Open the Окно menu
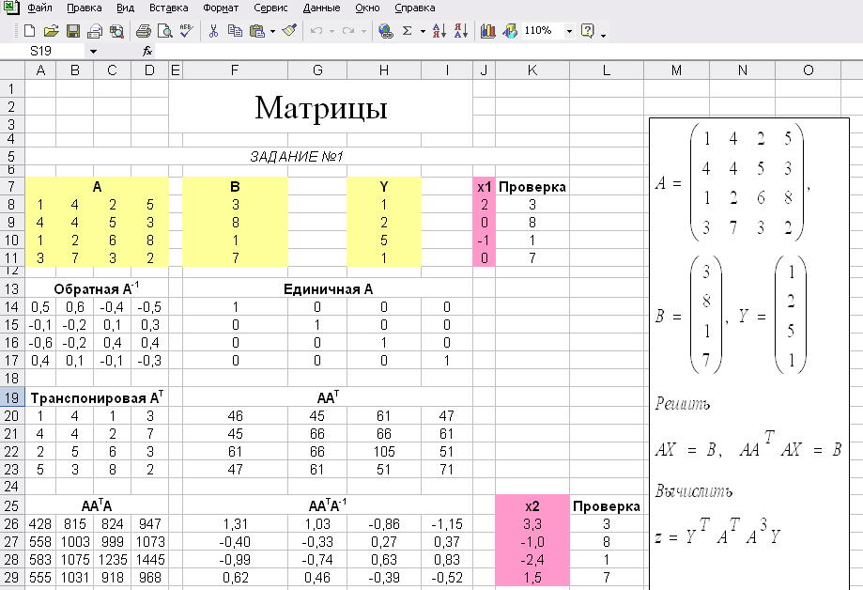Screen dimensions: 863x590 click(x=367, y=8)
